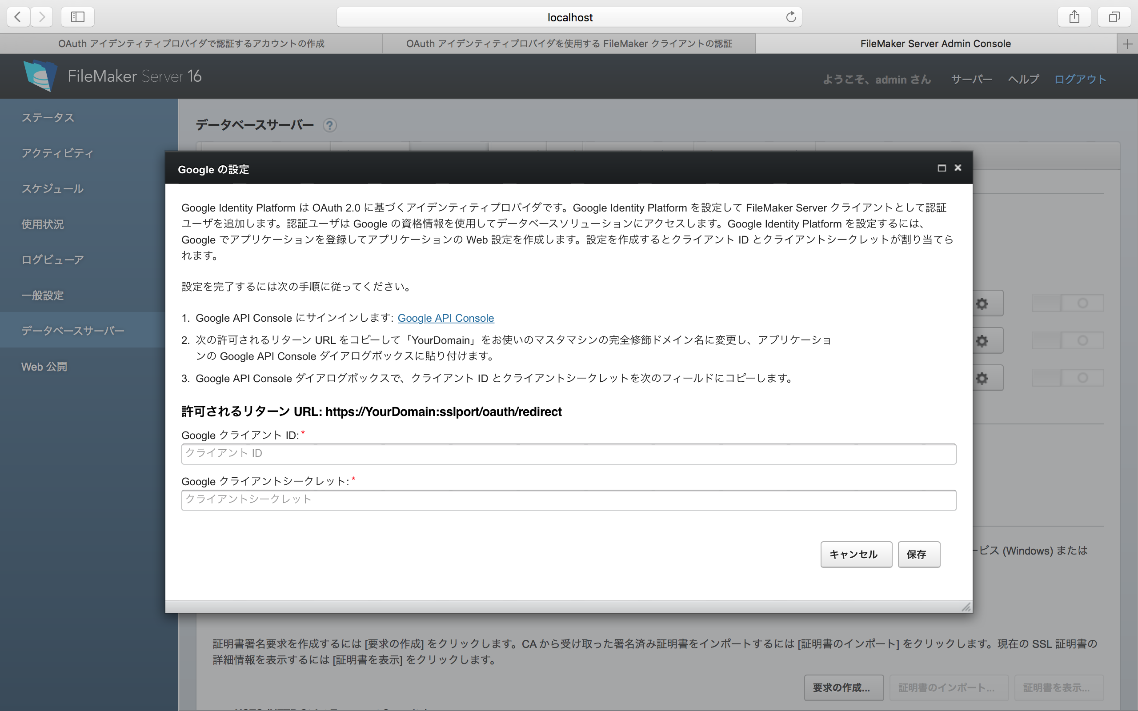Switch to OAuth アカウントの作成 tab

click(191, 44)
